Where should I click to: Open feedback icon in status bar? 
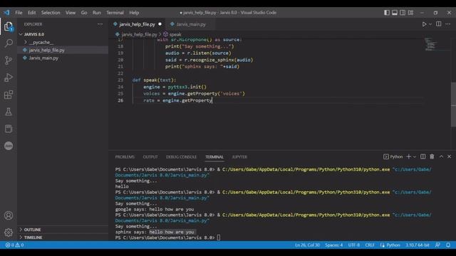[x=437, y=245]
